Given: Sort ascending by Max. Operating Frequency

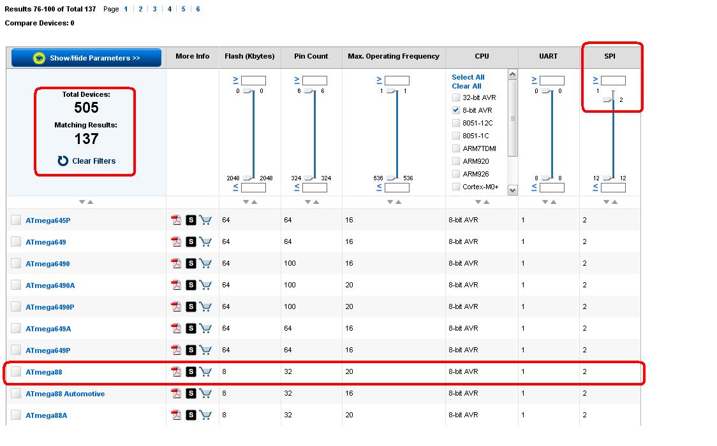Looking at the screenshot, I should pos(398,202).
